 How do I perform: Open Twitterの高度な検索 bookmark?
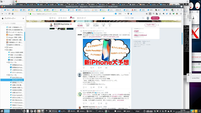(x=16, y=52)
